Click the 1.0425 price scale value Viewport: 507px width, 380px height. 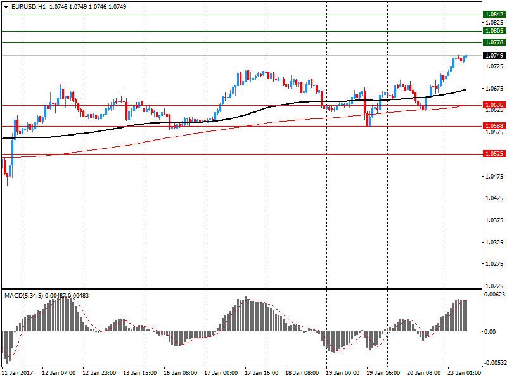(495, 198)
